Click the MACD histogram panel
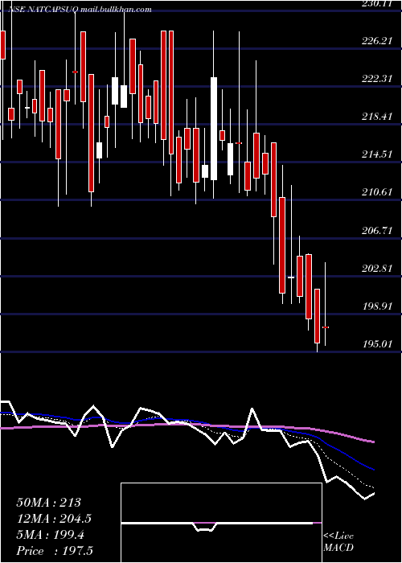The height and width of the screenshot is (563, 402). [x=221, y=523]
